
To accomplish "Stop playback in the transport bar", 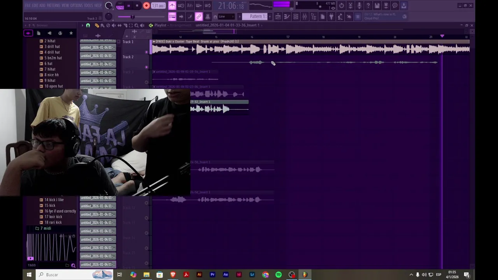I will [137, 5].
